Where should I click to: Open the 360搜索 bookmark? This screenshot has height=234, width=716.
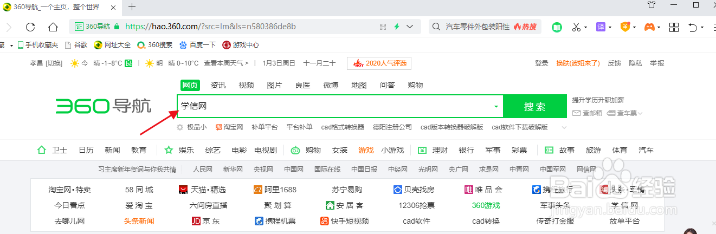click(155, 45)
